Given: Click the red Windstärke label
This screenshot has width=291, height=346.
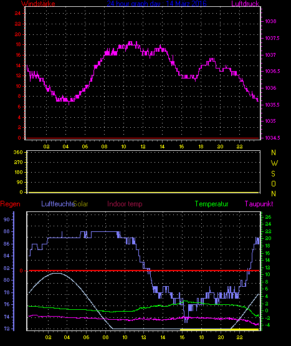Looking at the screenshot, I should pos(38,4).
